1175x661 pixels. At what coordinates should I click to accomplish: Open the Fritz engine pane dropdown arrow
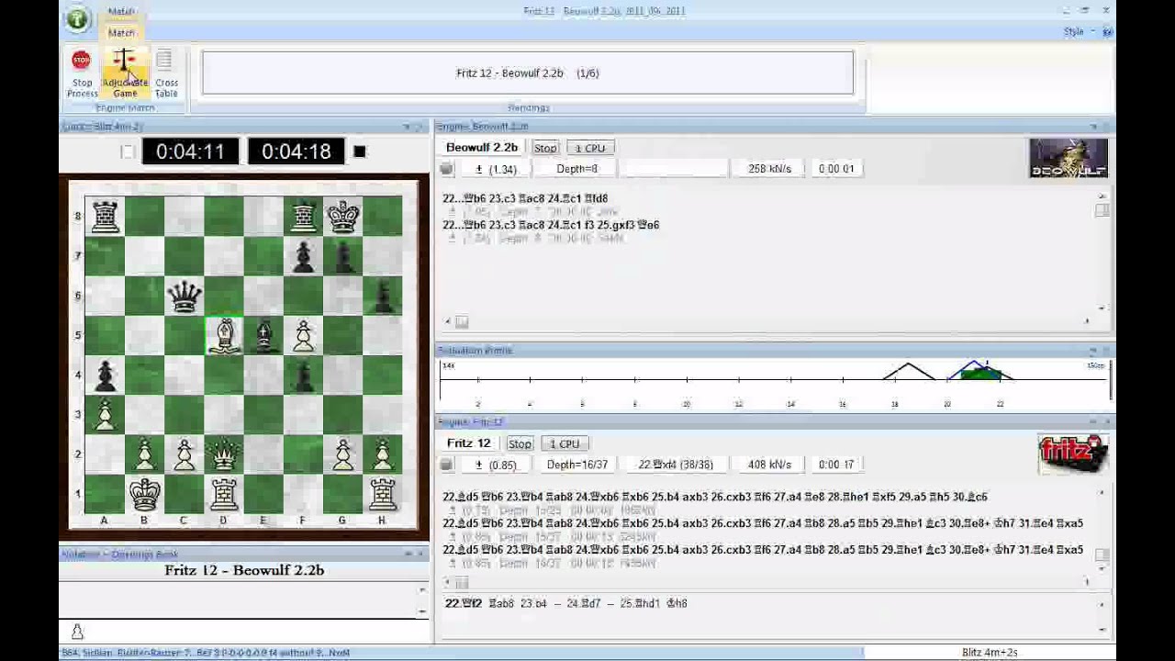1093,422
